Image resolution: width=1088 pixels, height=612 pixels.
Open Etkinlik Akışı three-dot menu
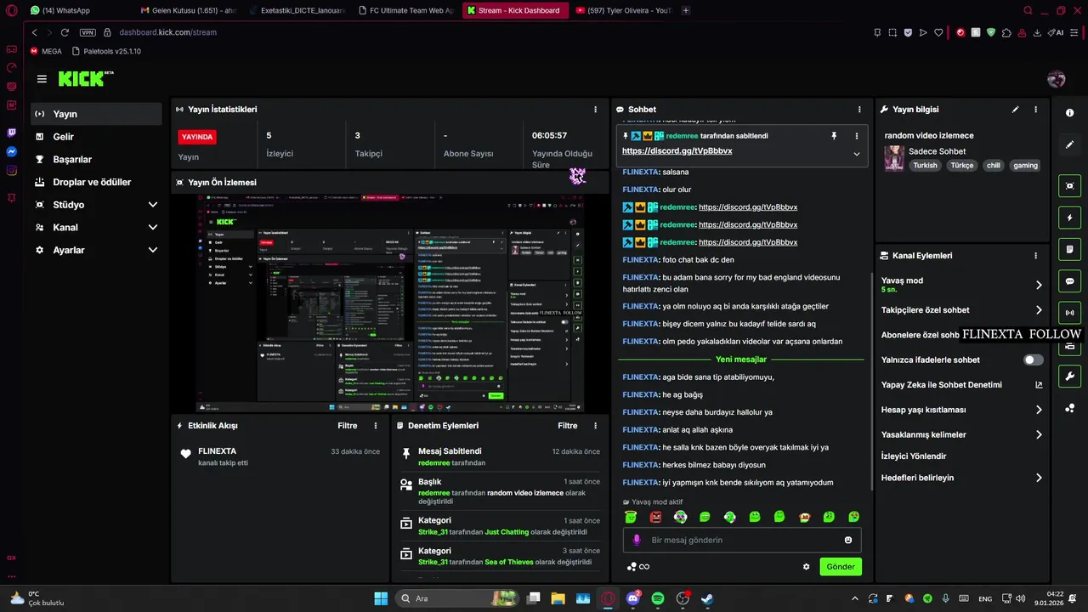376,426
